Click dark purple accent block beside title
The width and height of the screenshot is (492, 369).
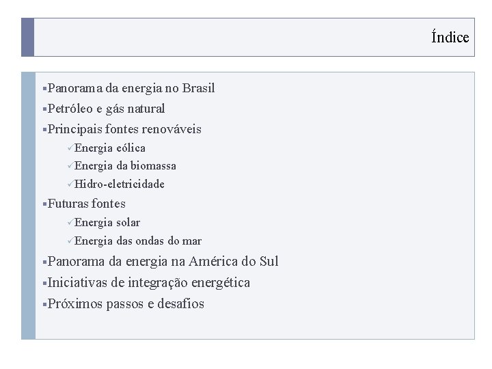pyautogui.click(x=27, y=37)
